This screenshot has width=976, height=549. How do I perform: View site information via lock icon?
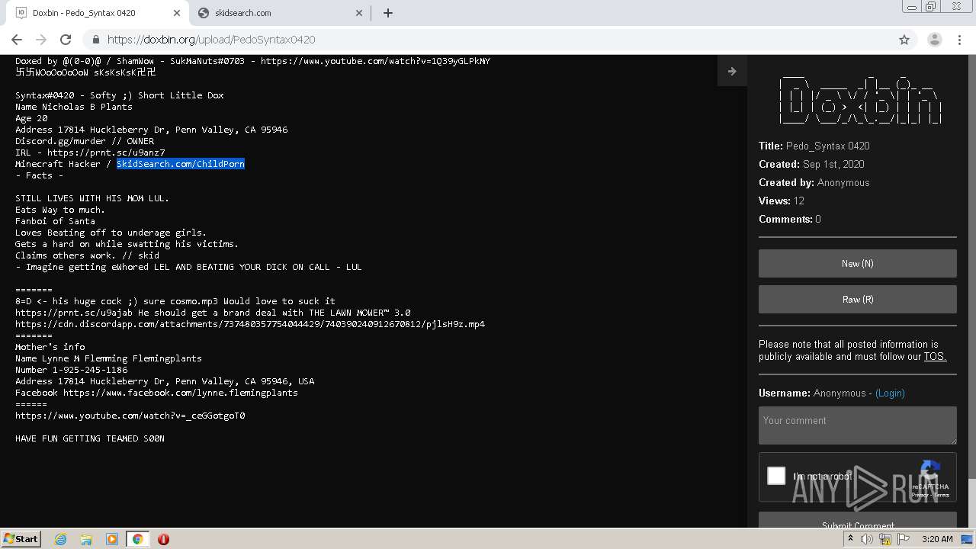[96, 40]
